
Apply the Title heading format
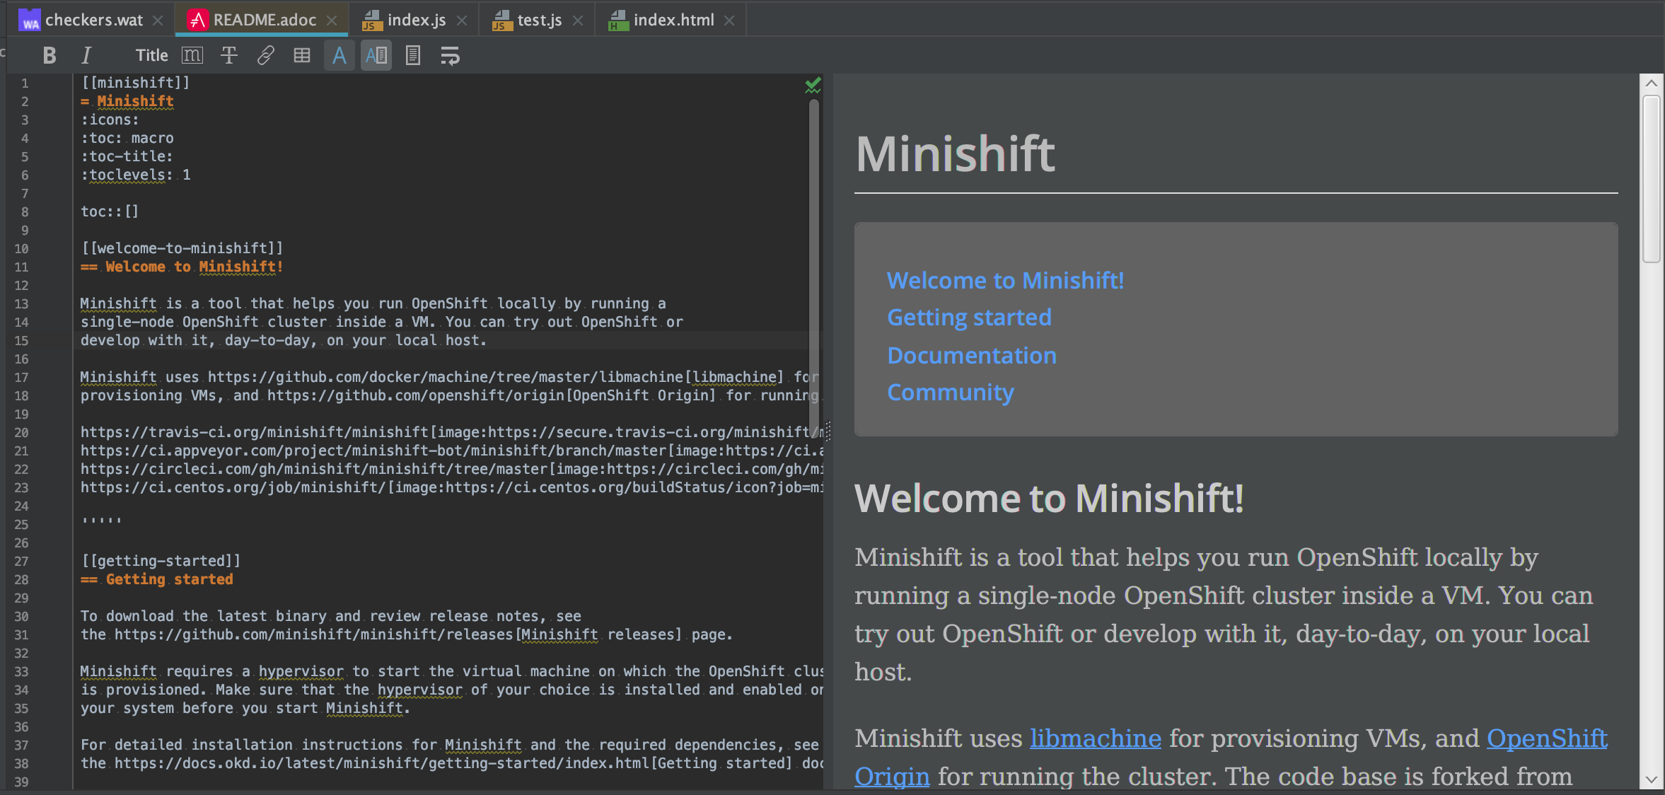point(151,55)
